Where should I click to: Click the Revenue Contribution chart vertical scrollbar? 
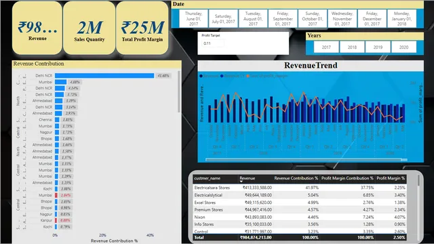click(179, 92)
